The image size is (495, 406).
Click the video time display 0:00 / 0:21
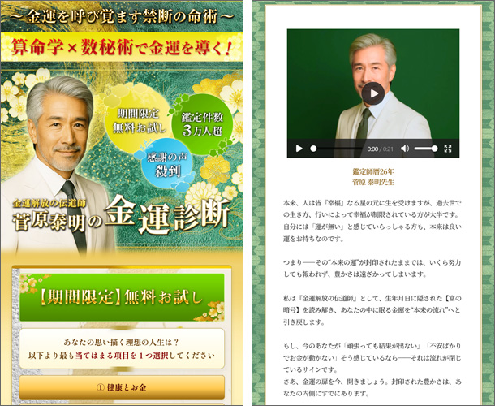pyautogui.click(x=380, y=149)
